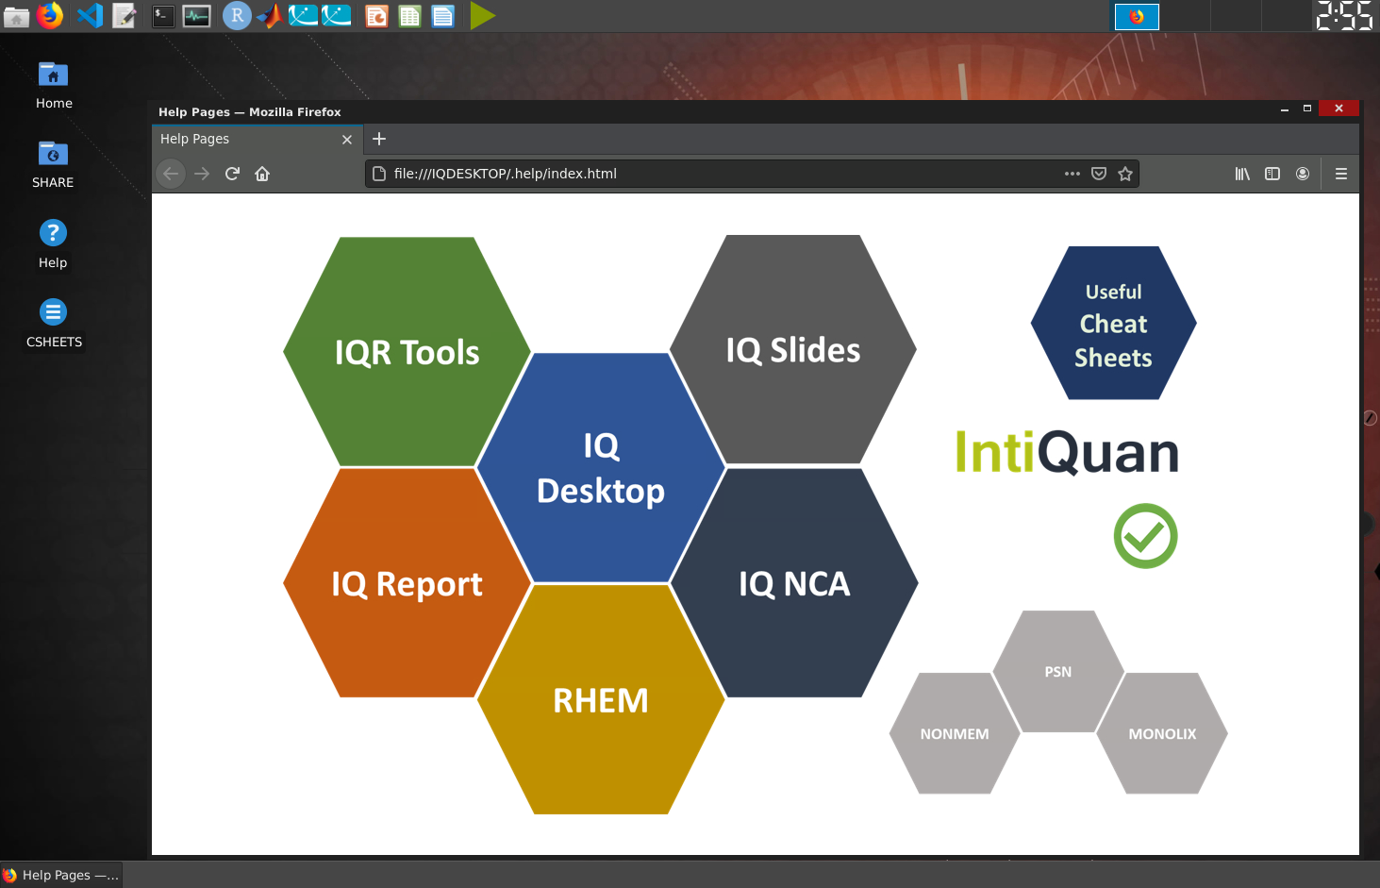Open the CSHEETS desktop icon
1380x888 pixels.
[54, 324]
